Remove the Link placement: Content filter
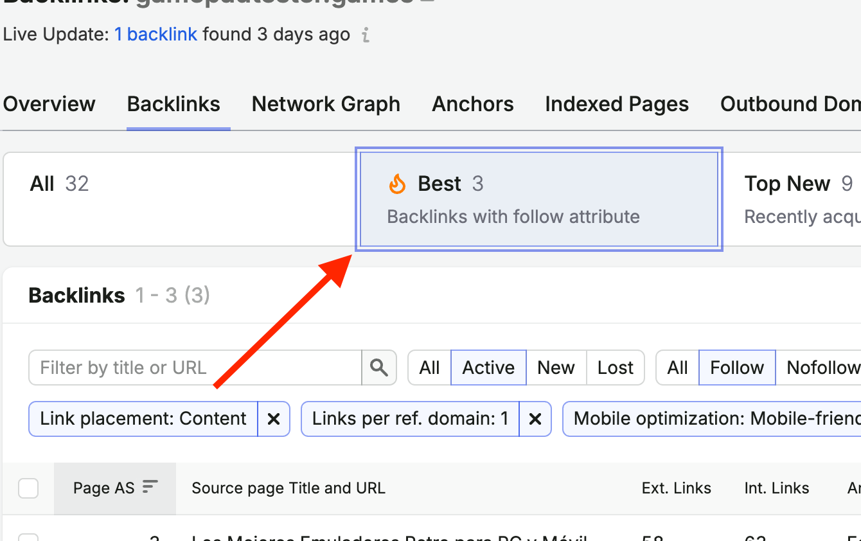 coord(274,419)
